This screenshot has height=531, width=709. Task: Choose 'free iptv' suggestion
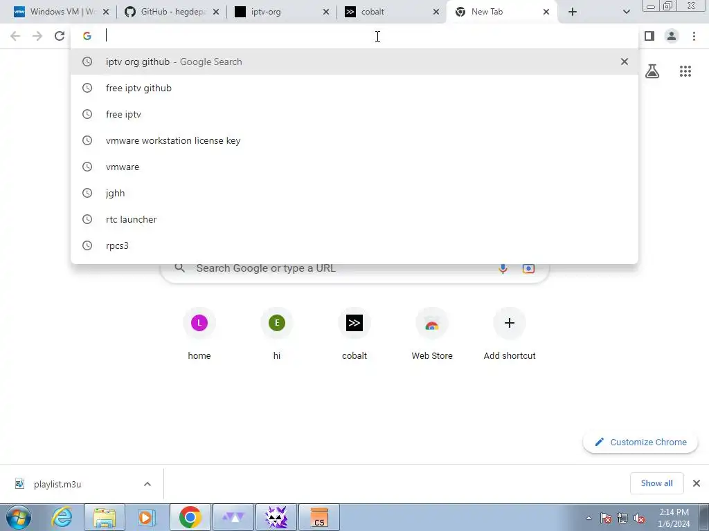tap(354, 114)
